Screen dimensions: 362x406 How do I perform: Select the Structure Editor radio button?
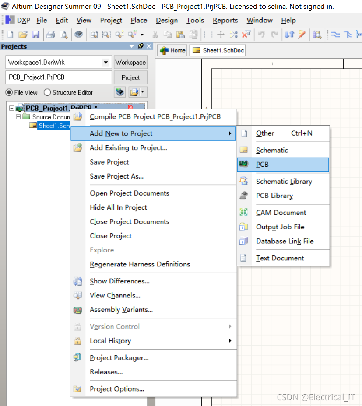pyautogui.click(x=47, y=92)
